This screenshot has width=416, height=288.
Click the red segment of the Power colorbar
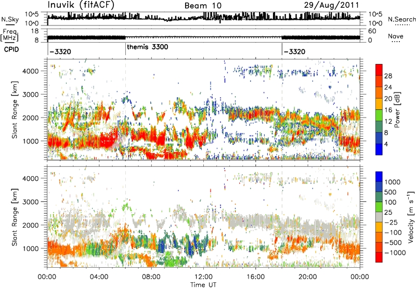pyautogui.click(x=379, y=70)
